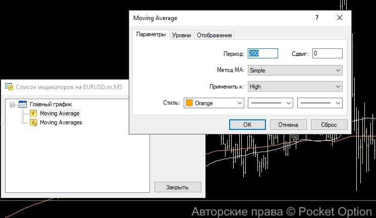376x218 pixels.
Task: Switch to the Уровни tab
Action: [x=181, y=35]
